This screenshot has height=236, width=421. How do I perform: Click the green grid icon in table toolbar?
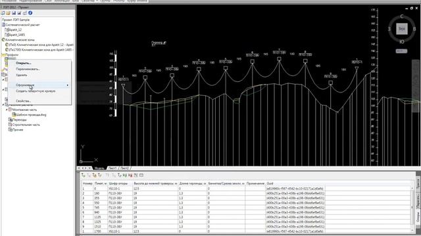(125, 175)
